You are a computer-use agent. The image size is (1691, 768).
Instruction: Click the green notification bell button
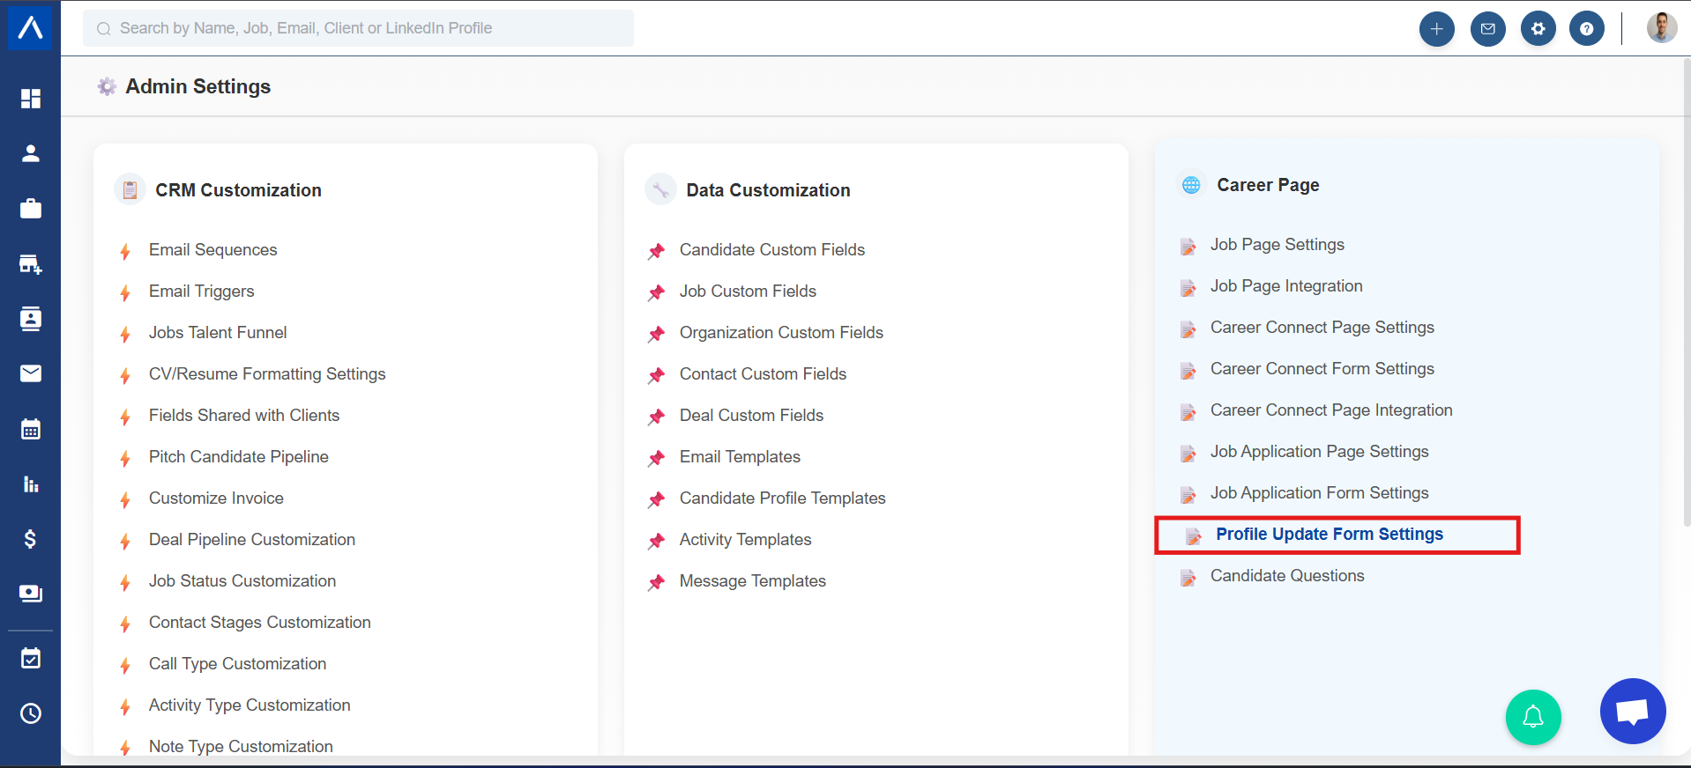coord(1532,717)
